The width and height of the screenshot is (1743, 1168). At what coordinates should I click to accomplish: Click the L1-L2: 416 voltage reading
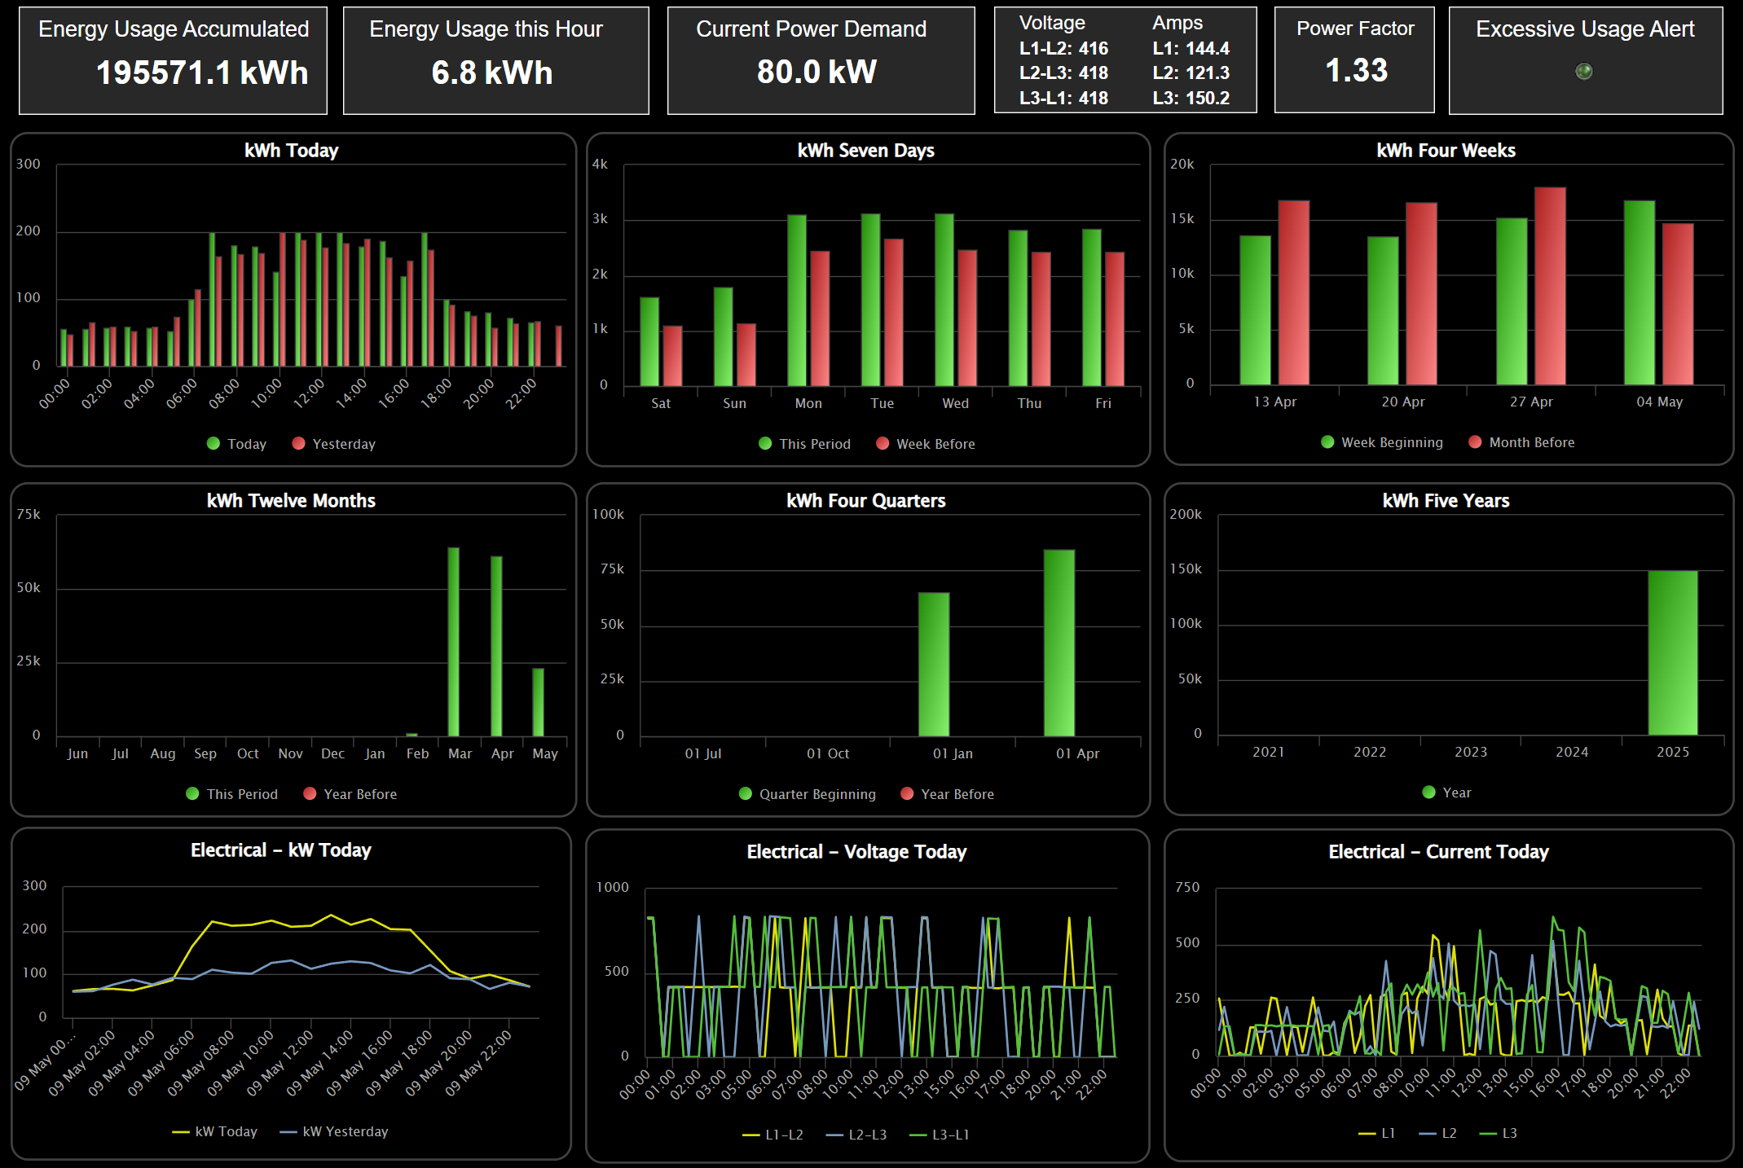1063,49
